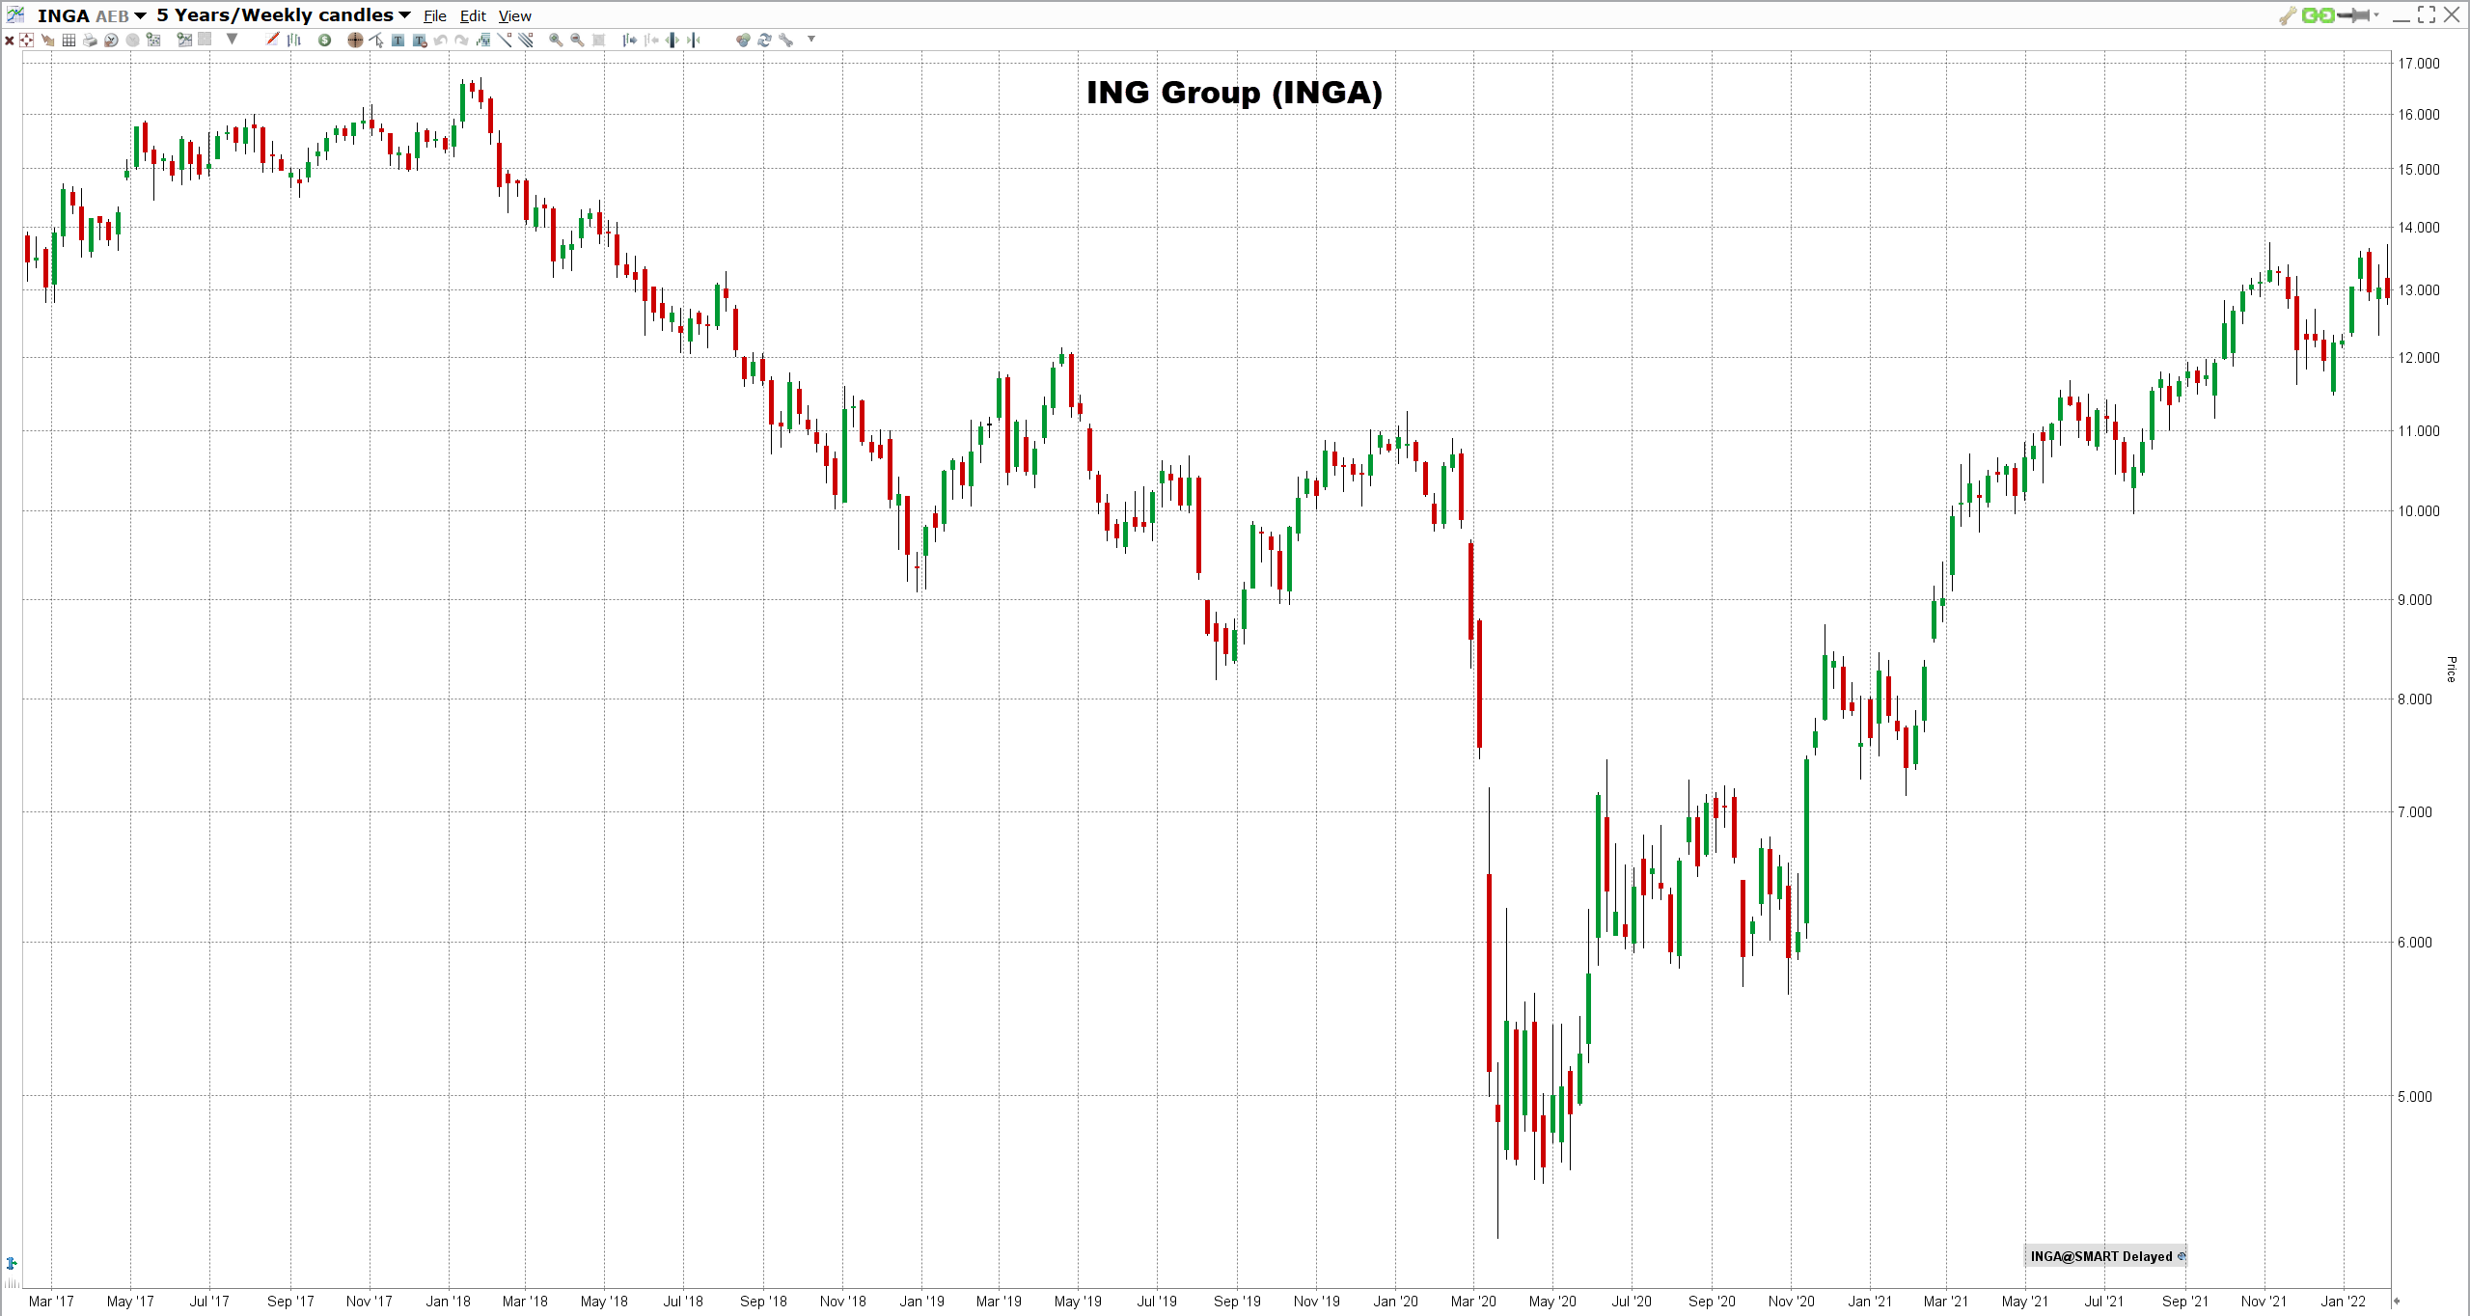The image size is (2470, 1316).
Task: Click the undo arrow in the toolbar
Action: click(441, 40)
